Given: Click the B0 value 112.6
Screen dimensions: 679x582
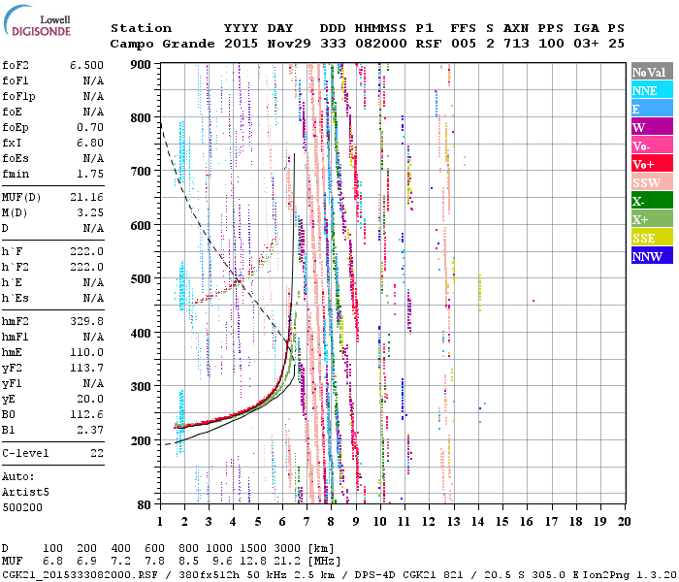Looking at the screenshot, I should point(86,415).
